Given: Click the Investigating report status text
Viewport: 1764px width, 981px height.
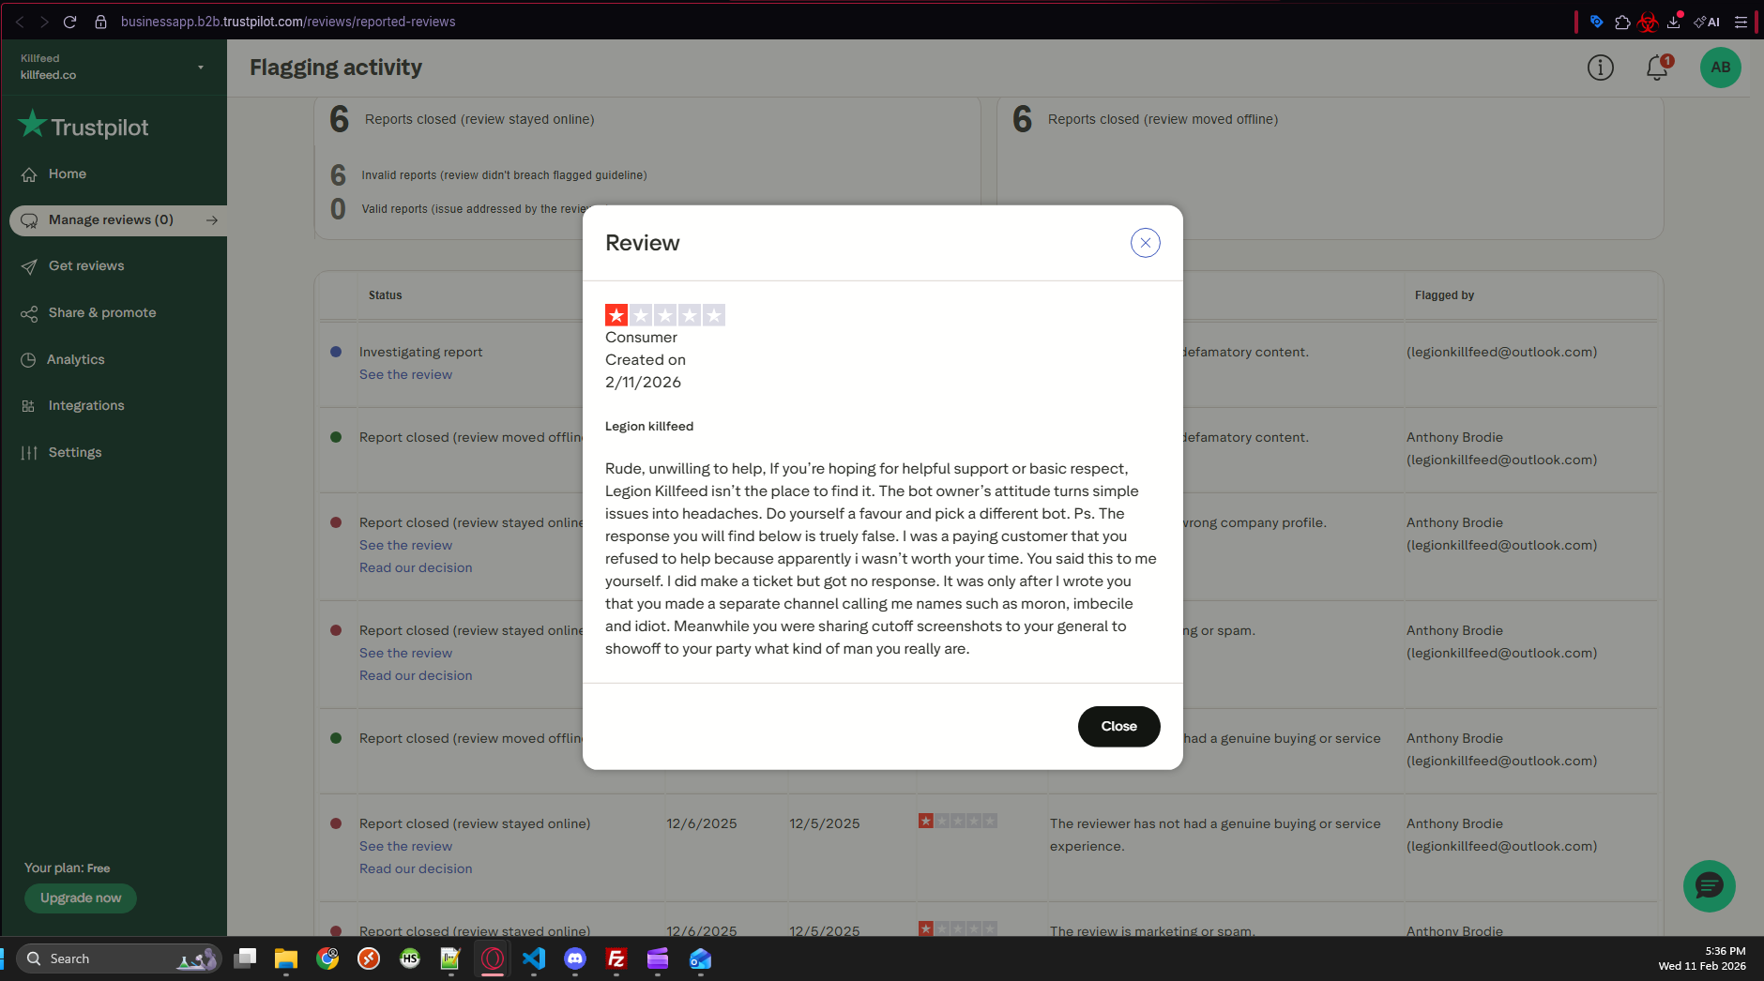Looking at the screenshot, I should coord(420,353).
